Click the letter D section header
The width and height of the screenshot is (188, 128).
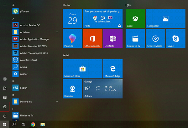[13, 95]
